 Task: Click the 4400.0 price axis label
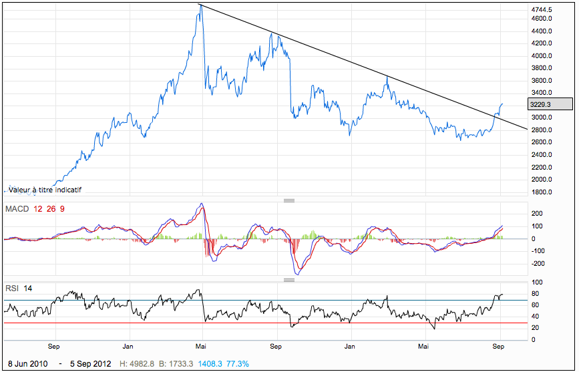542,31
